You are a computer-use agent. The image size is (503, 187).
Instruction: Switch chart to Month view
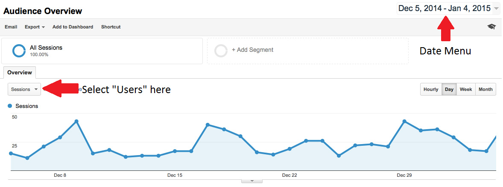tap(485, 89)
